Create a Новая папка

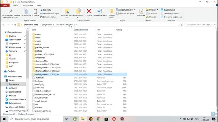(112, 13)
